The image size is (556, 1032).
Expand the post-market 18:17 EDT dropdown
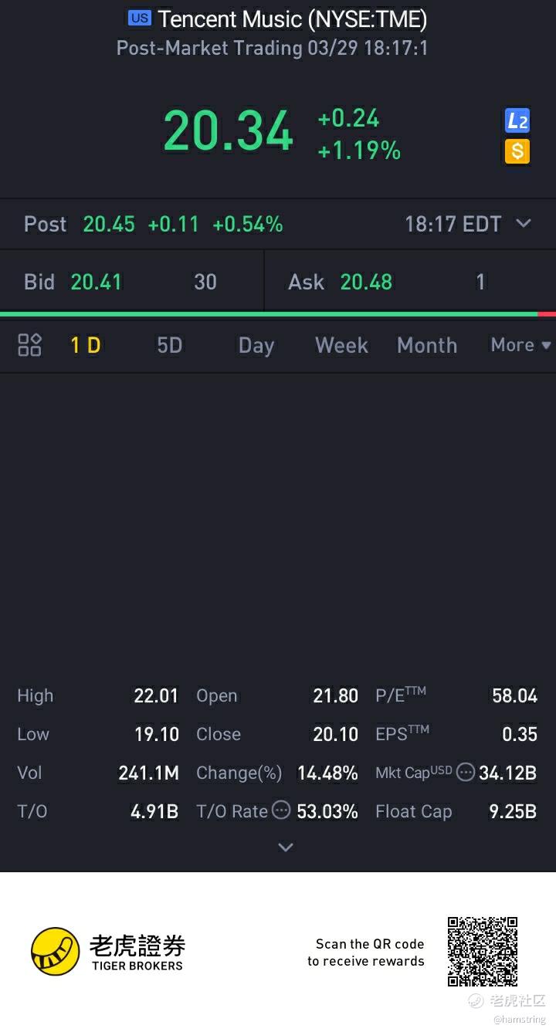[524, 224]
